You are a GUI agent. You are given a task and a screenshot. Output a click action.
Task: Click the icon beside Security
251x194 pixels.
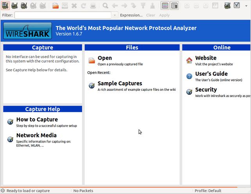pos(189,92)
